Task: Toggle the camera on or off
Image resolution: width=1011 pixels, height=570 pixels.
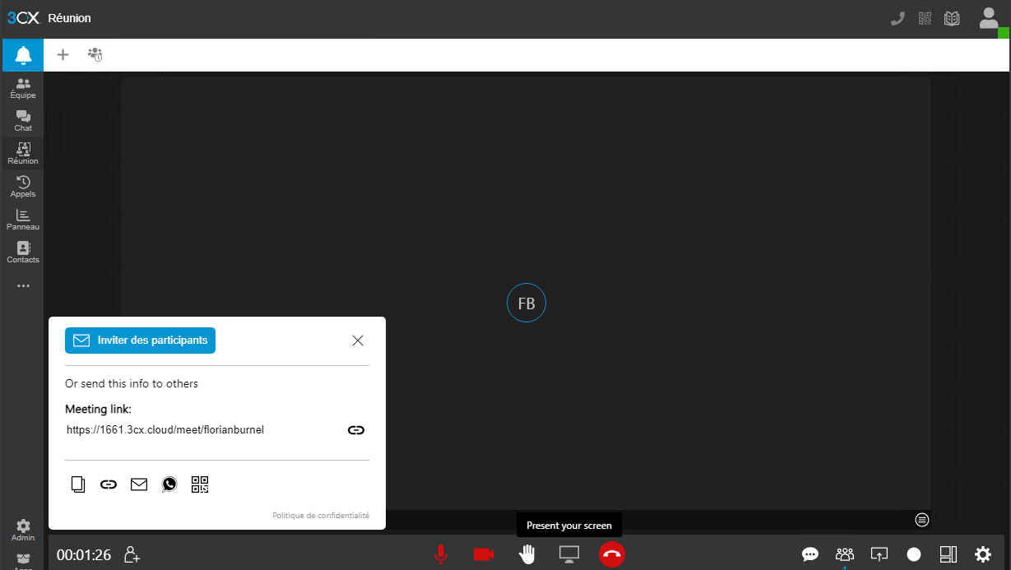Action: tap(483, 554)
